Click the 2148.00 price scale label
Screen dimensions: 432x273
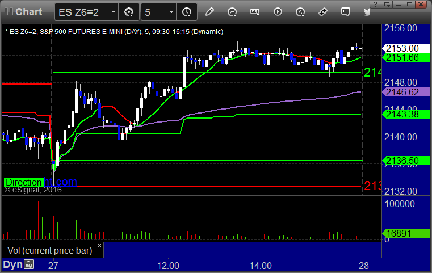[401, 82]
